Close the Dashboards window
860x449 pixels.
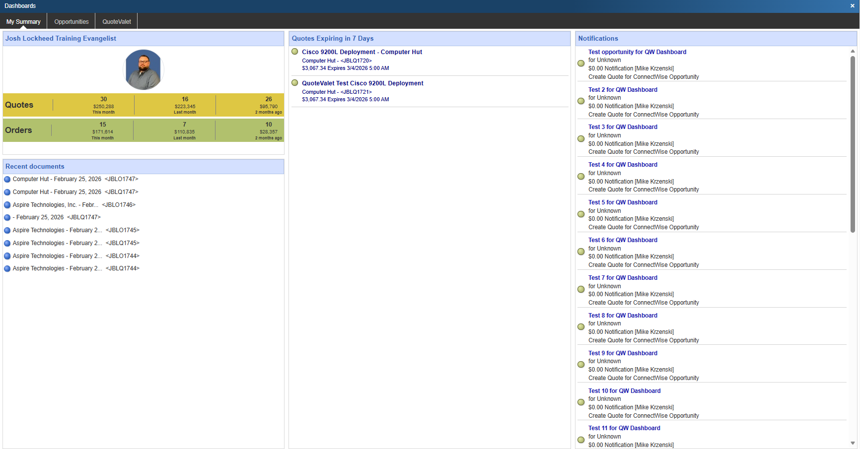852,6
